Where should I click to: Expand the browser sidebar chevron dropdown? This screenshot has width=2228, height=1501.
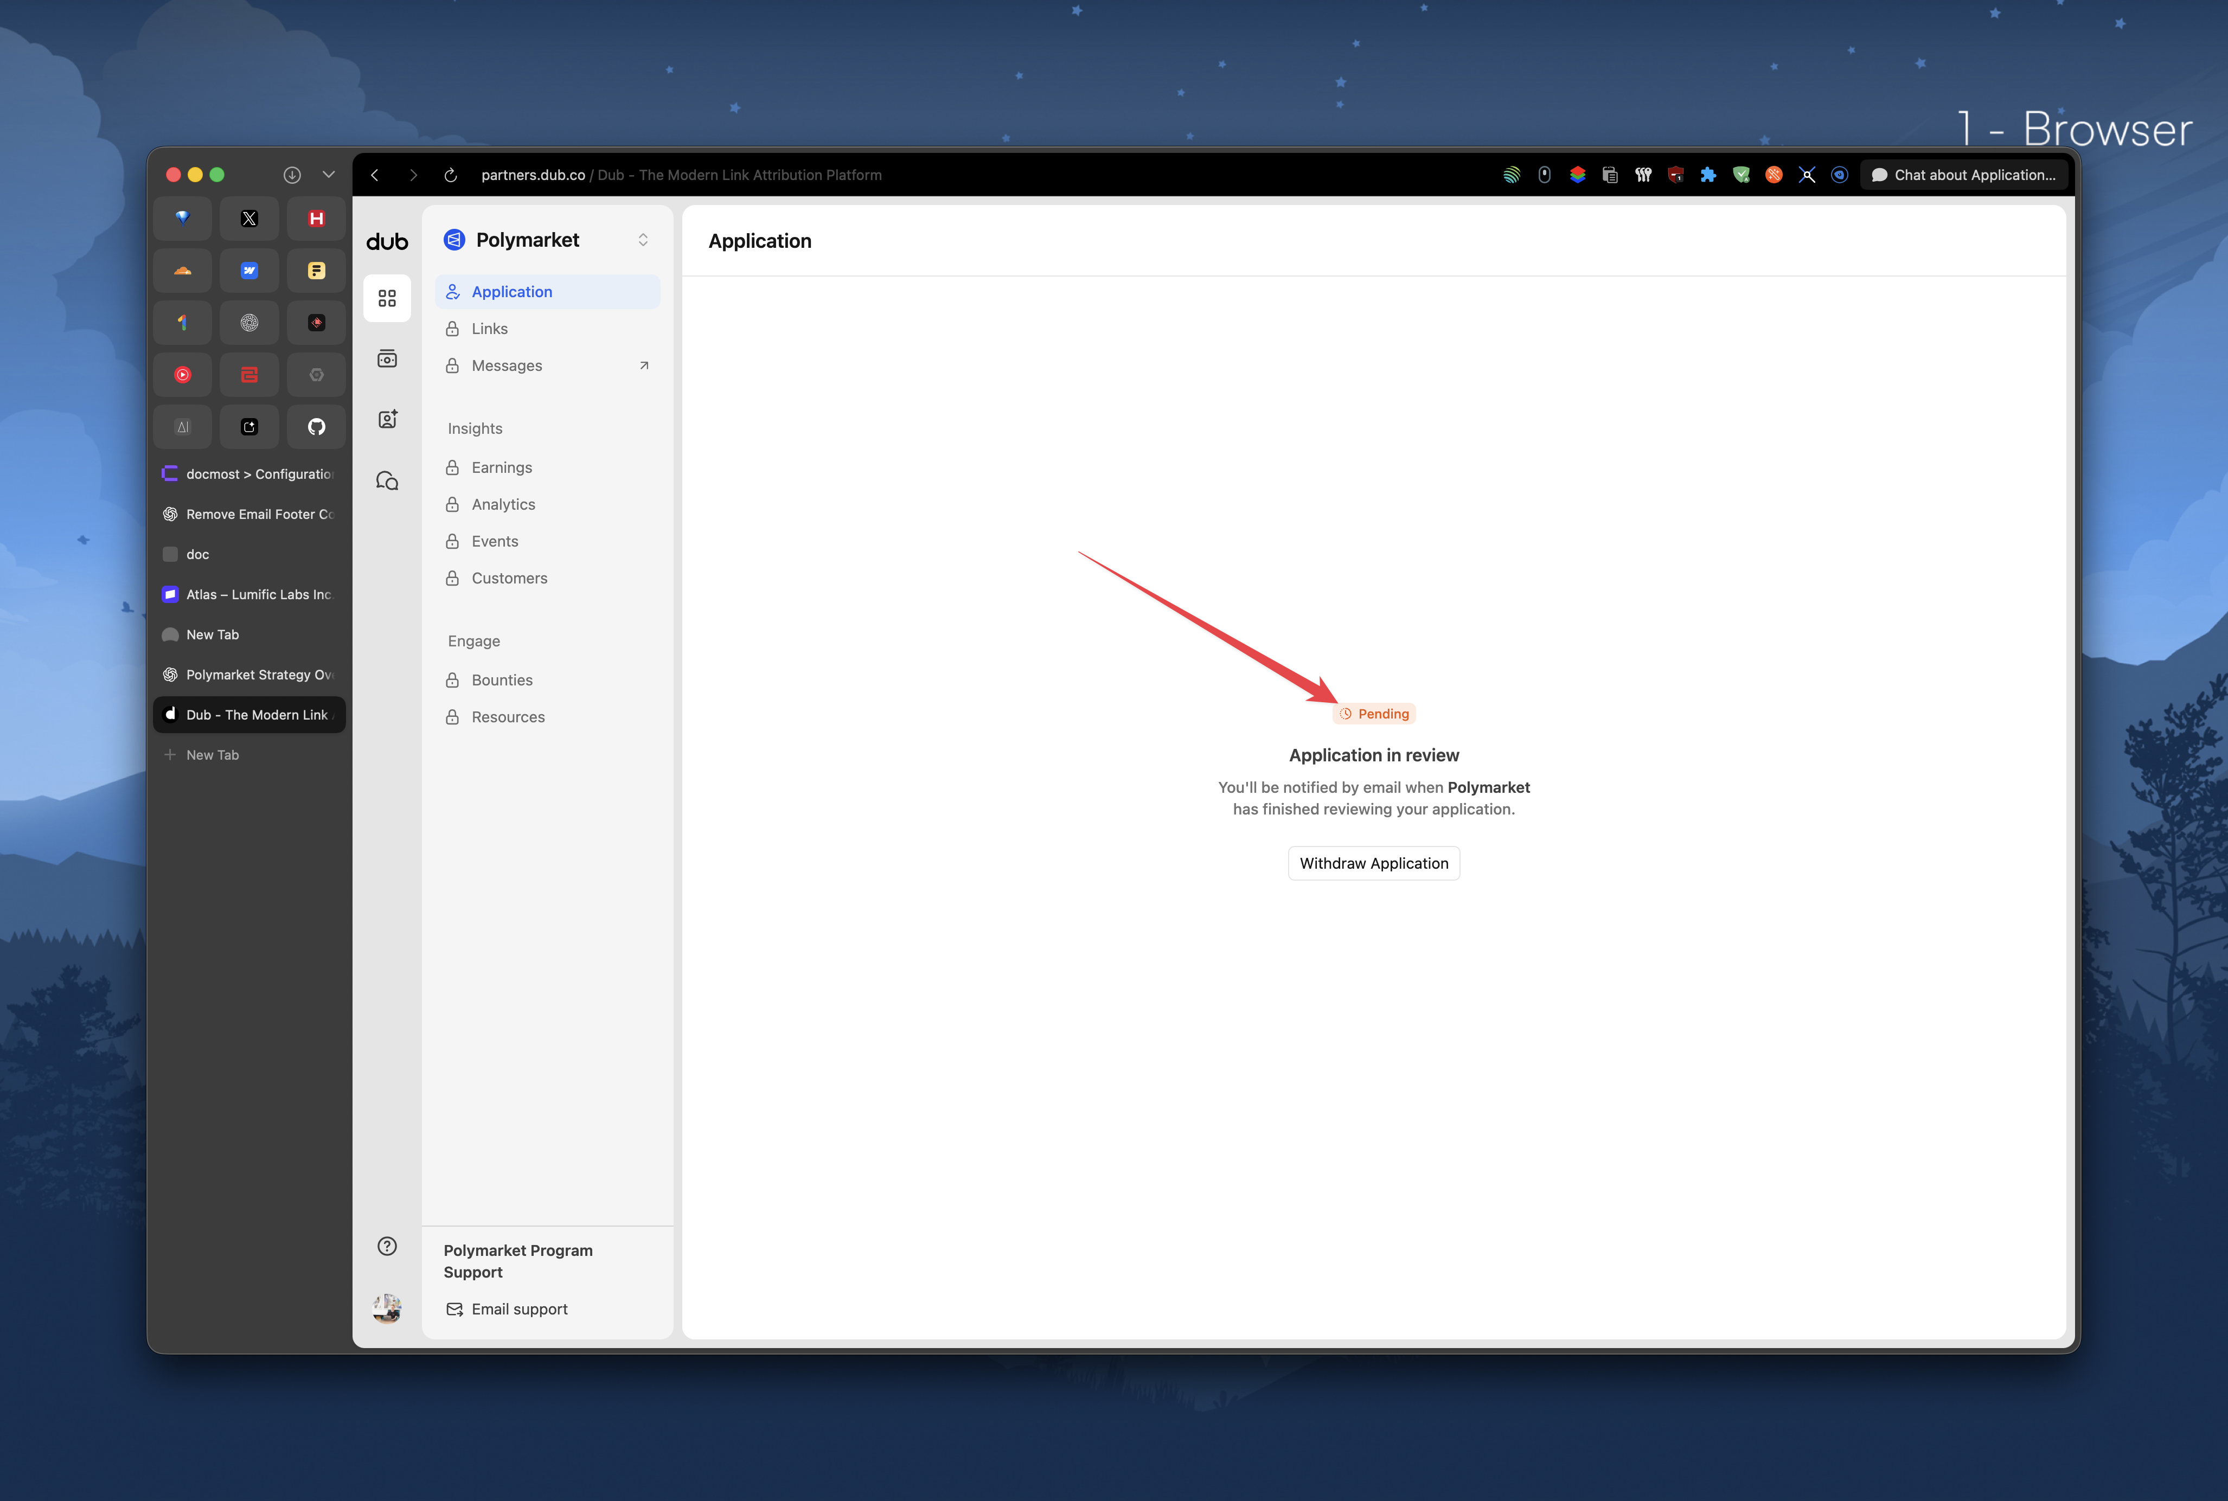coord(329,174)
